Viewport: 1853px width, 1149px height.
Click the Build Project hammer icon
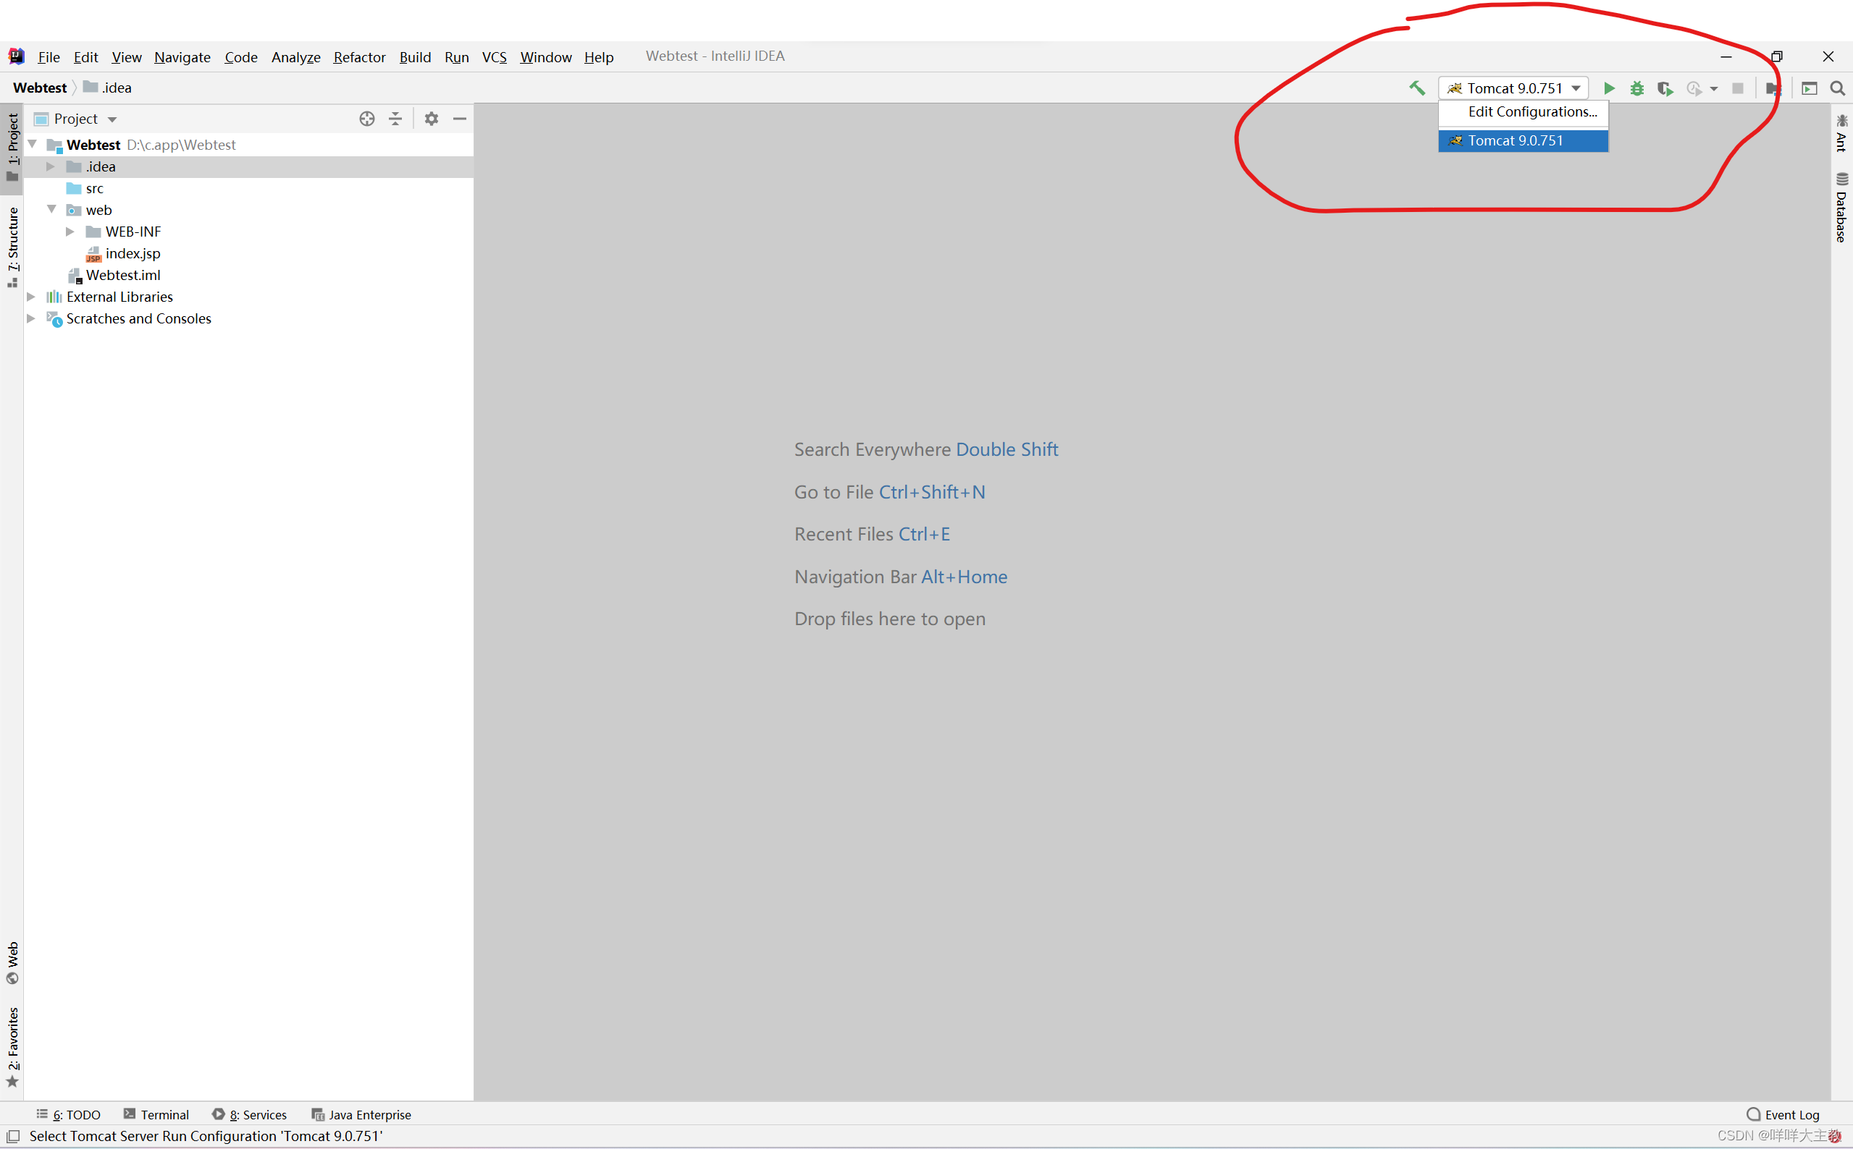pyautogui.click(x=1416, y=88)
